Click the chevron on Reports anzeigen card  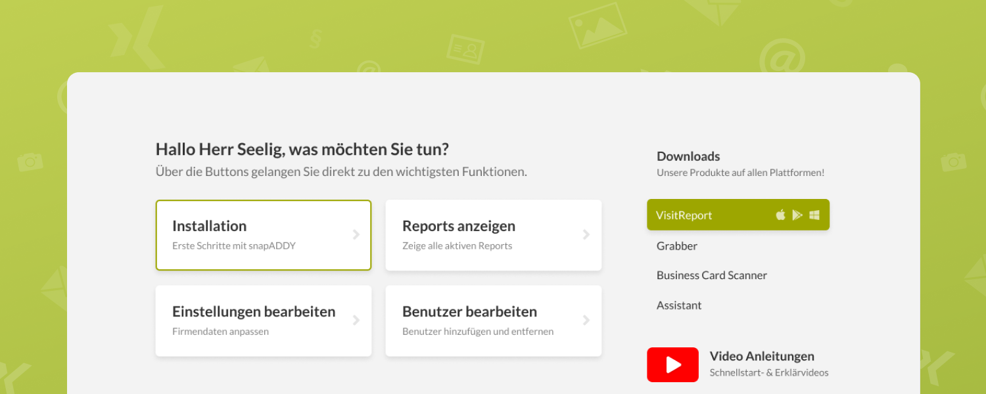coord(586,234)
